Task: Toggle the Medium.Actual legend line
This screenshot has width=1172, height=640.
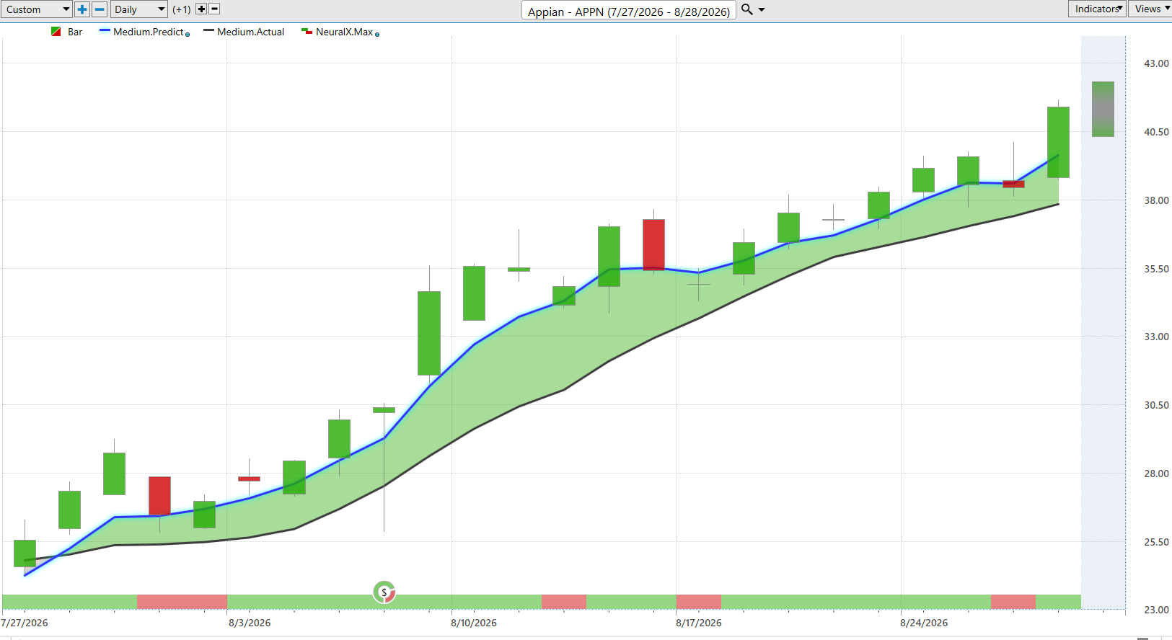Action: [x=208, y=31]
